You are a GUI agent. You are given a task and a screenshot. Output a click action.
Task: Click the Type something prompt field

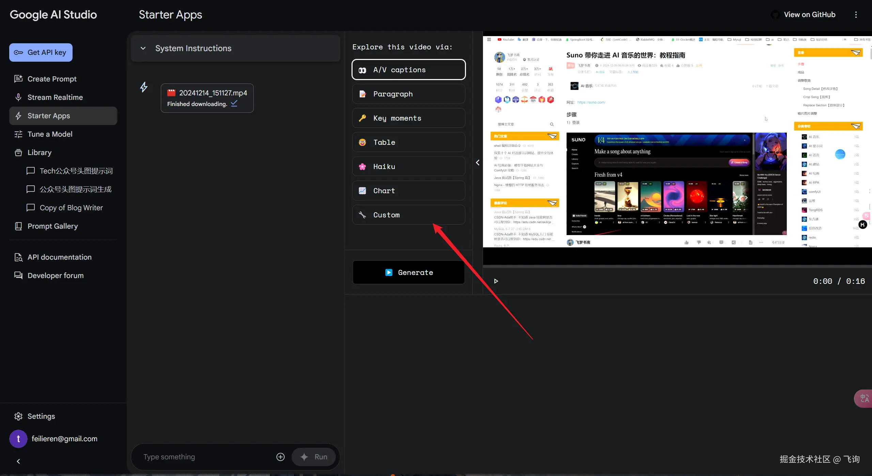click(204, 457)
